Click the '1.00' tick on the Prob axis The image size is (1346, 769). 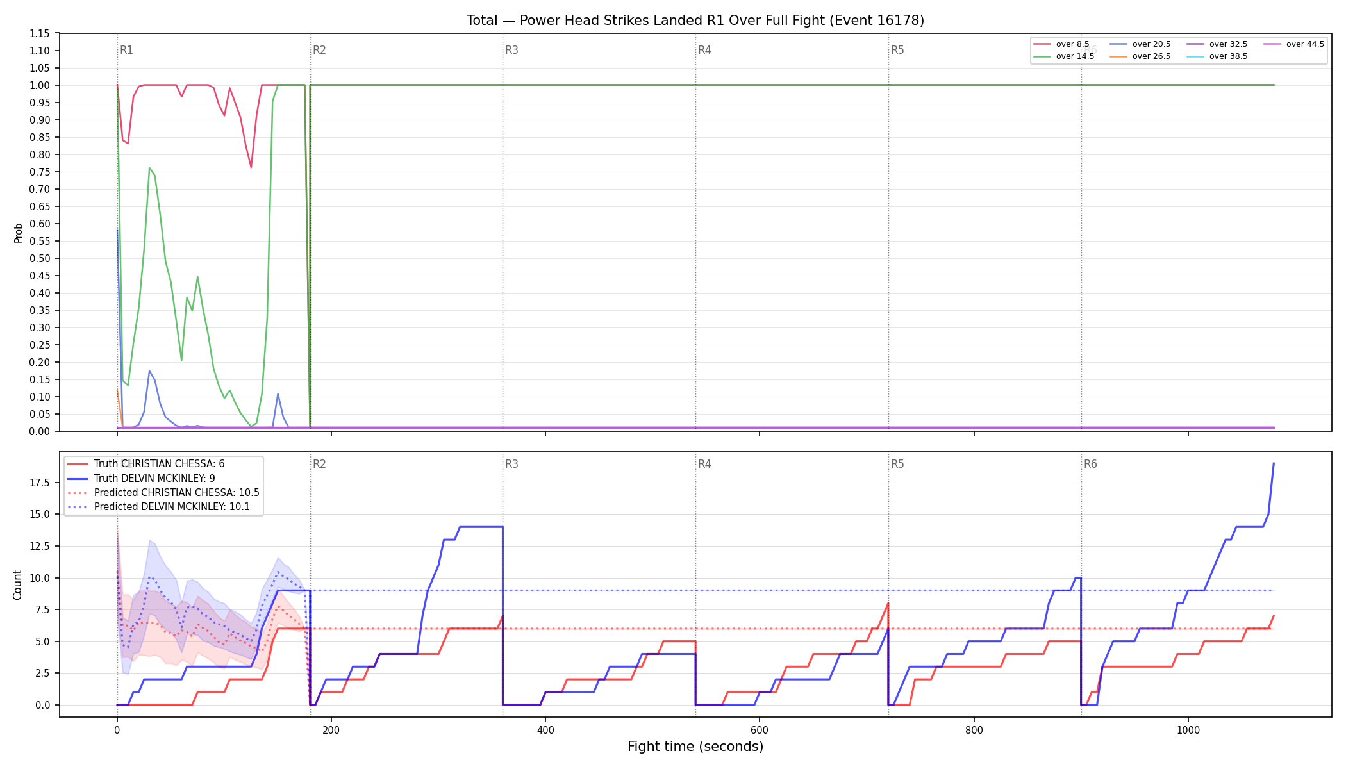tap(40, 85)
